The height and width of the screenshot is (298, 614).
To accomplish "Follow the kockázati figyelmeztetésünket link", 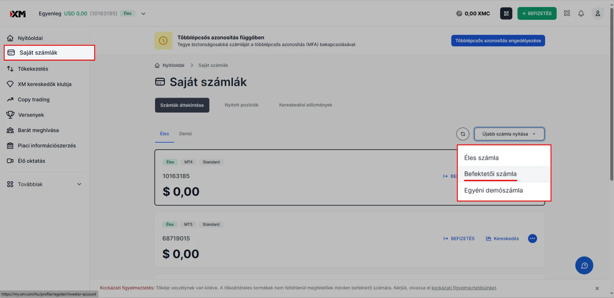I will [x=464, y=288].
